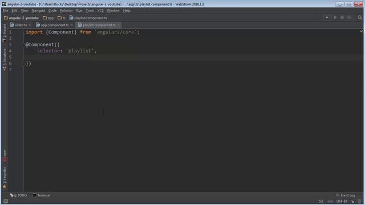Screen dimensions: 365x205
Task: Click the n/a line separator indicator
Action: tap(330, 201)
